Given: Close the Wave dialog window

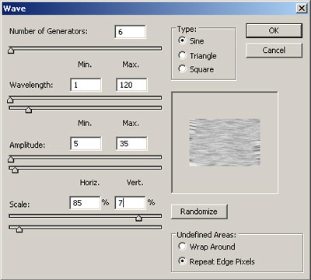Looking at the screenshot, I should coord(302,9).
